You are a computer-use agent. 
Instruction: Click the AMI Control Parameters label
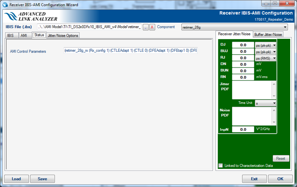point(28,51)
